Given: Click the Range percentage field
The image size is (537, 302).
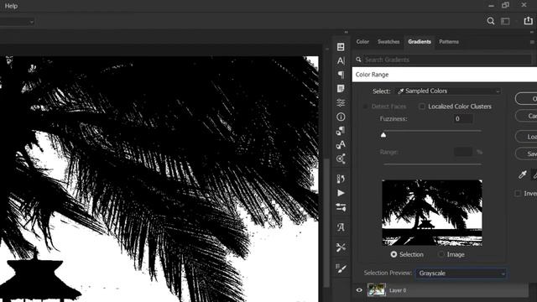Looking at the screenshot, I should (463, 152).
